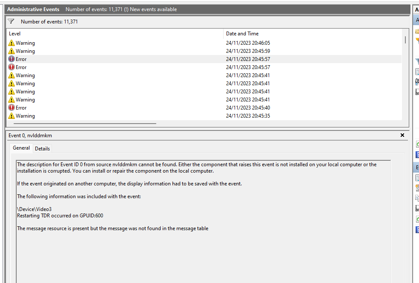The width and height of the screenshot is (419, 283).
Task: Click the 'Event 0, nvlddmkm' pane header
Action: click(31, 136)
